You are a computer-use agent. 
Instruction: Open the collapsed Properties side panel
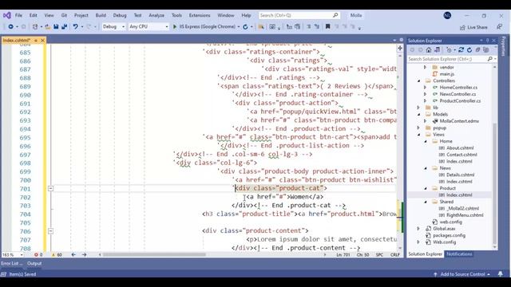(x=504, y=46)
